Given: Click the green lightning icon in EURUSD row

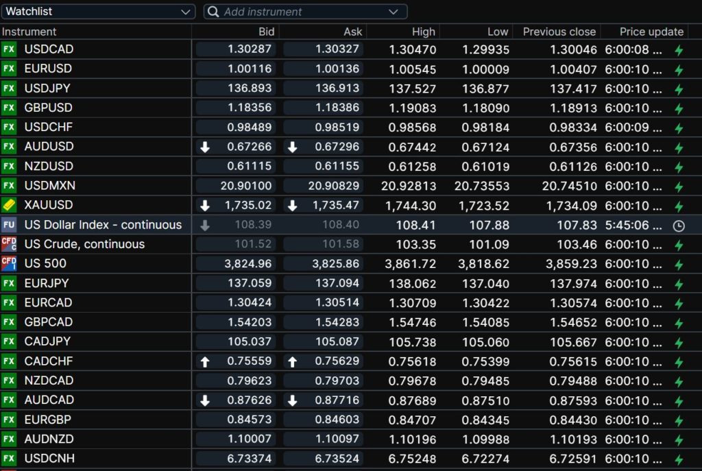Looking at the screenshot, I should point(679,69).
